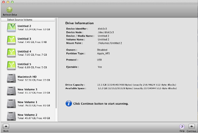Click the /Volumes/Untitled 2 mount point

(110, 43)
